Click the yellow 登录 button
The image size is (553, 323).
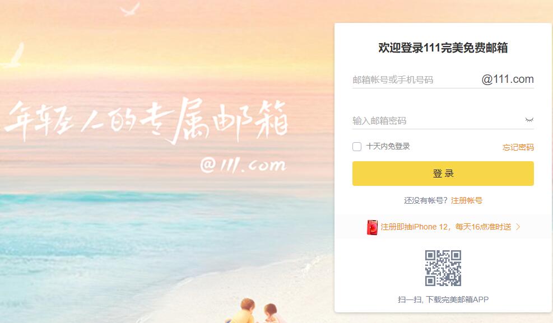point(443,174)
